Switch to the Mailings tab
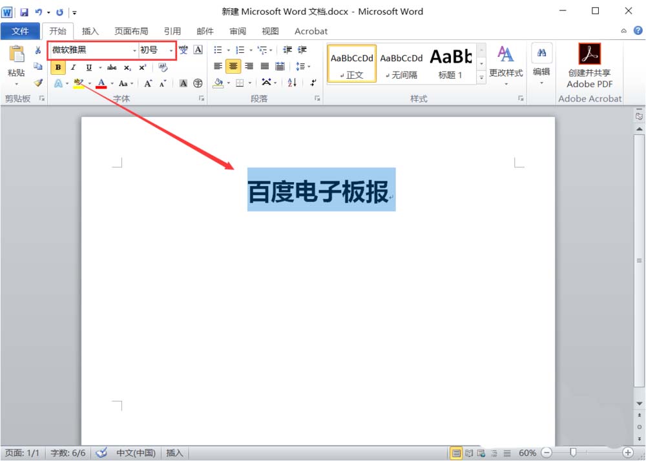The width and height of the screenshot is (646, 461). pos(205,31)
